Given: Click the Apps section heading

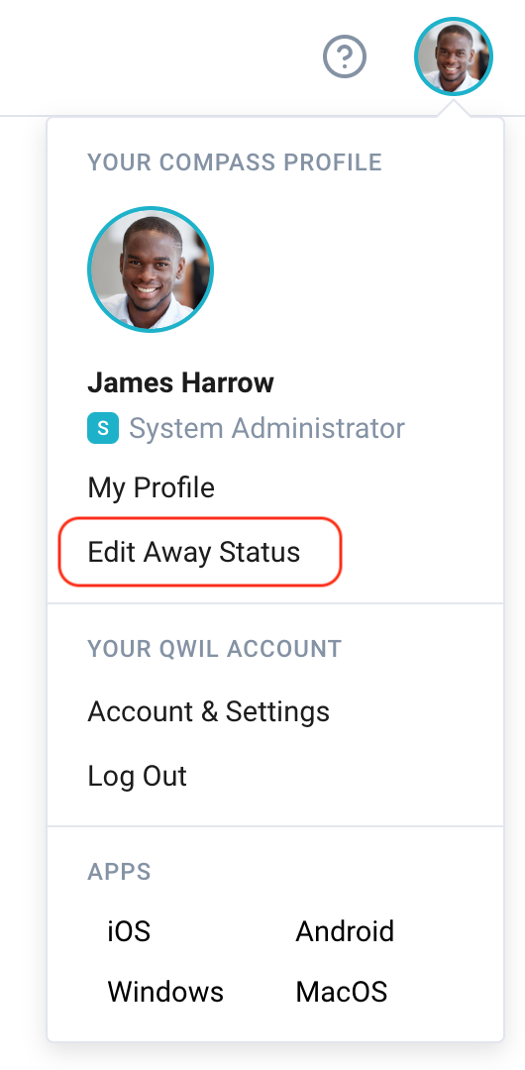Looking at the screenshot, I should (x=120, y=872).
